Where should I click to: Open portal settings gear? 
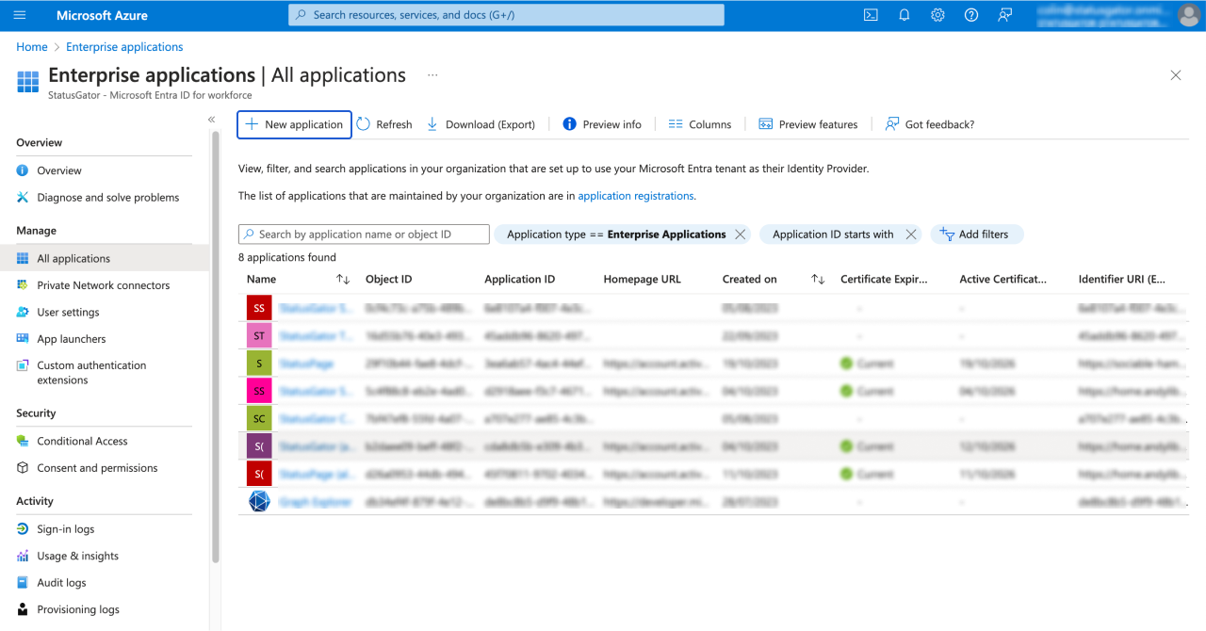coord(937,15)
